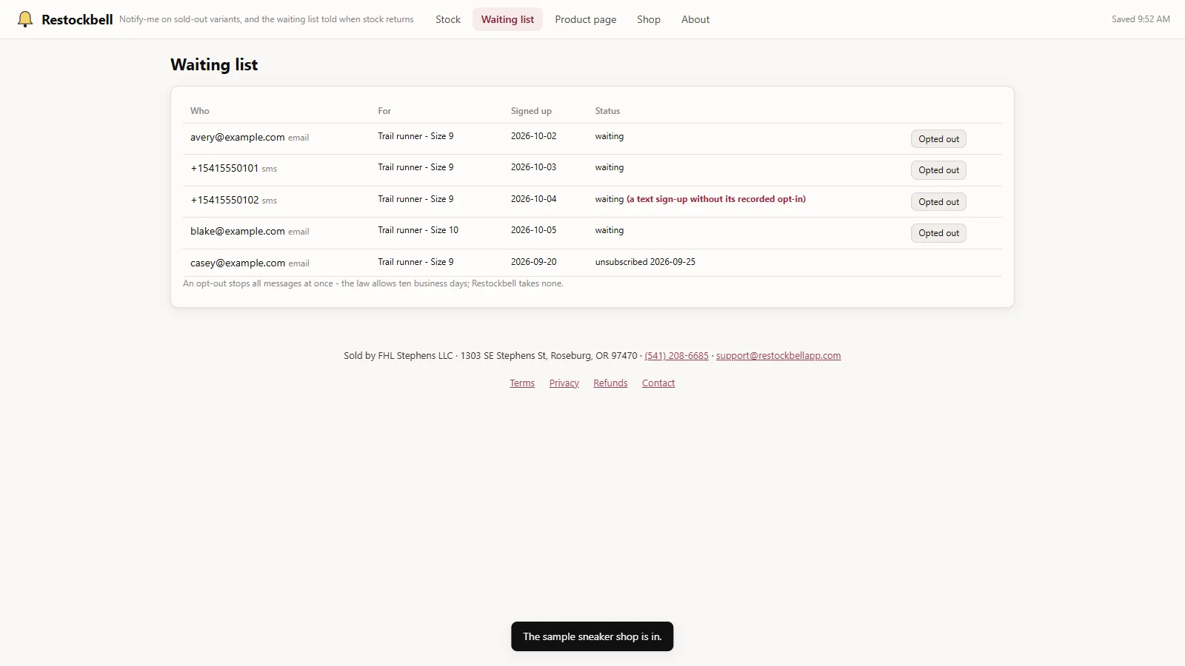Click the +15415550101 phone number
This screenshot has width=1185, height=666.
tap(224, 168)
